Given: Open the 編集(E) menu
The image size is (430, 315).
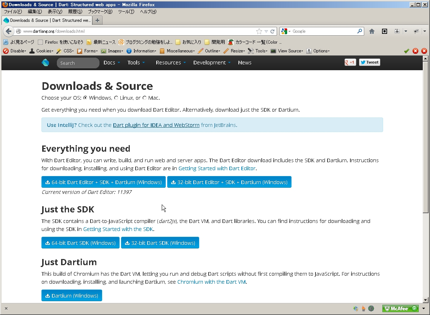Looking at the screenshot, I should 35,12.
